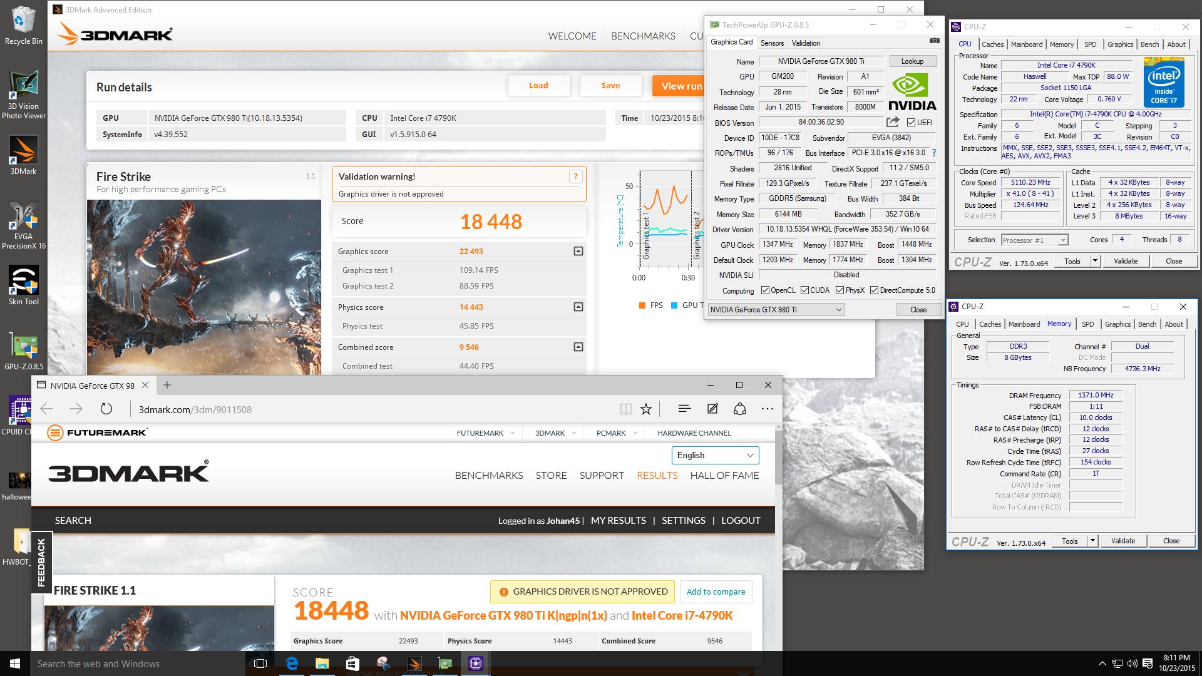Screen dimensions: 1202x676
Task: Open the Skin Tool desktop icon
Action: click(23, 285)
